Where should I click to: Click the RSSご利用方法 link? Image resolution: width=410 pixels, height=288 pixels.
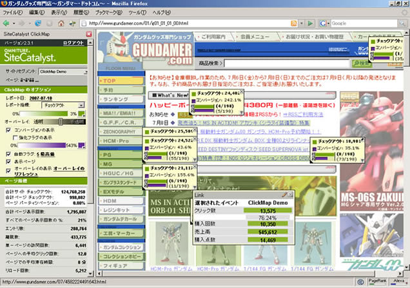[303, 115]
